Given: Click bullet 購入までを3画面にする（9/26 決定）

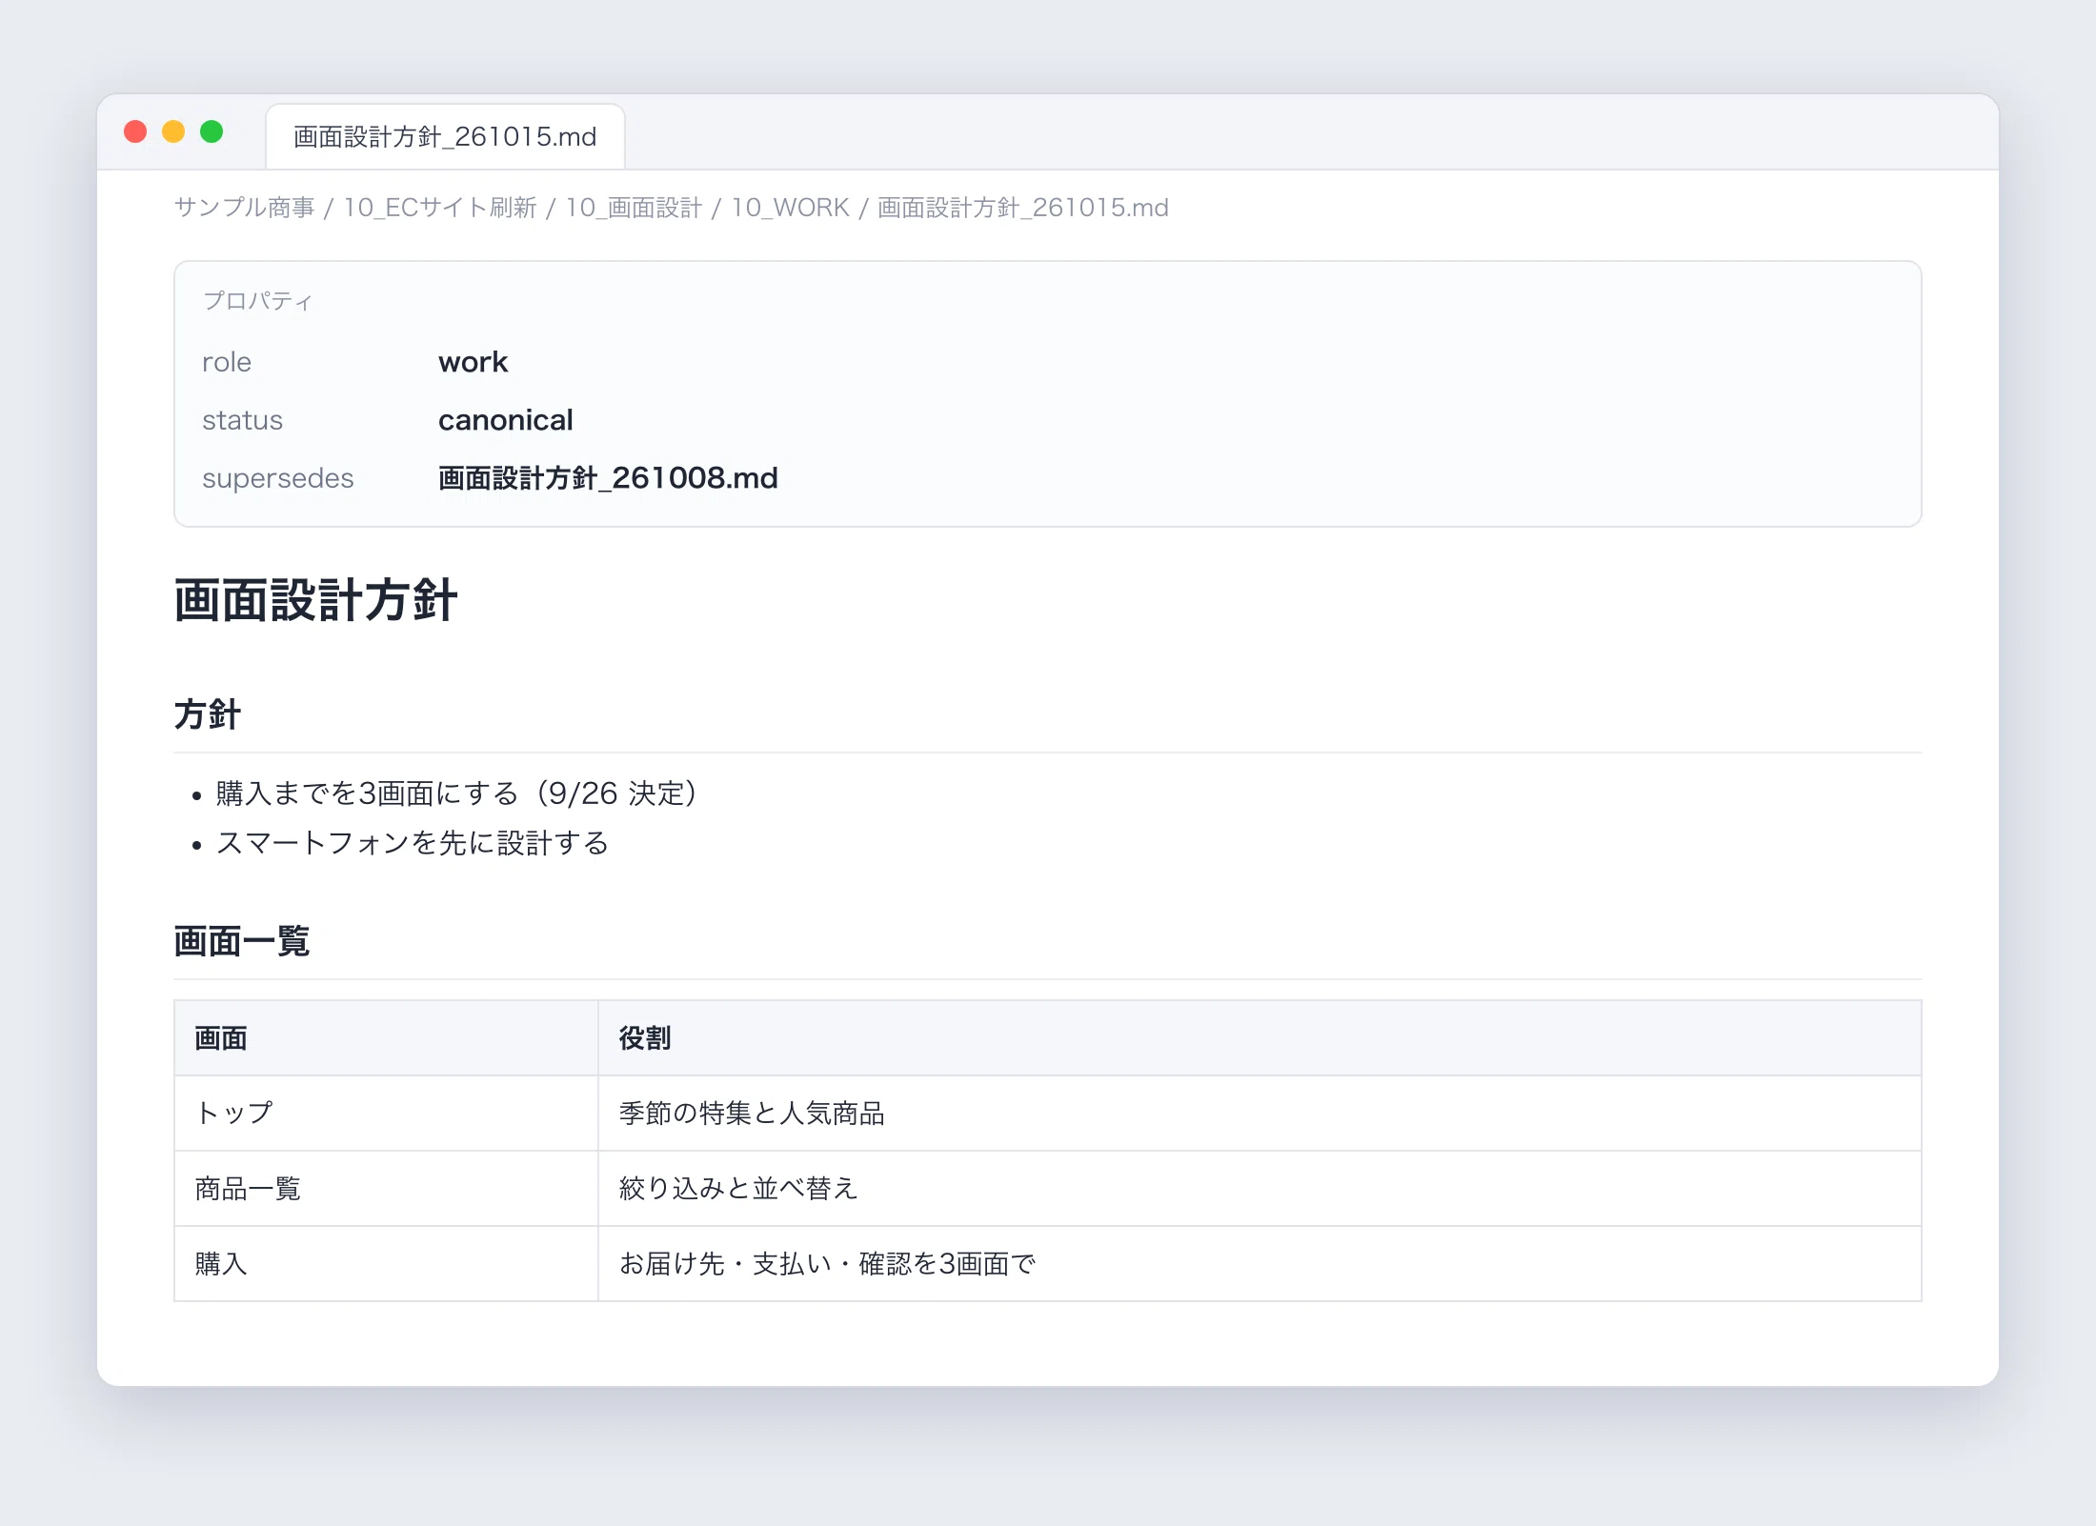Looking at the screenshot, I should pos(459,793).
